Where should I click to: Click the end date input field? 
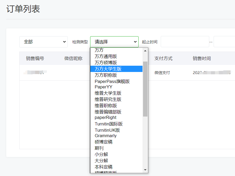[224, 41]
